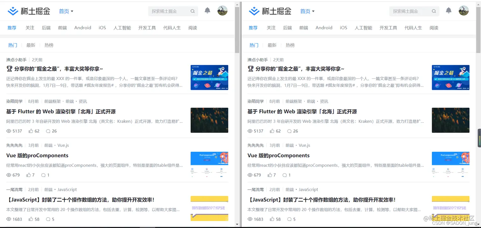Select 阅读 tab in right window
This screenshot has height=228, width=481.
(x=434, y=28)
